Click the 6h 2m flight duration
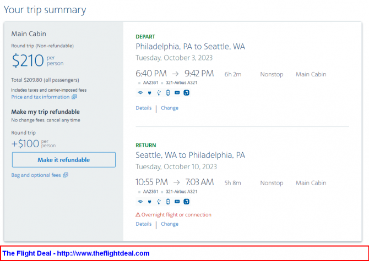 (233, 74)
